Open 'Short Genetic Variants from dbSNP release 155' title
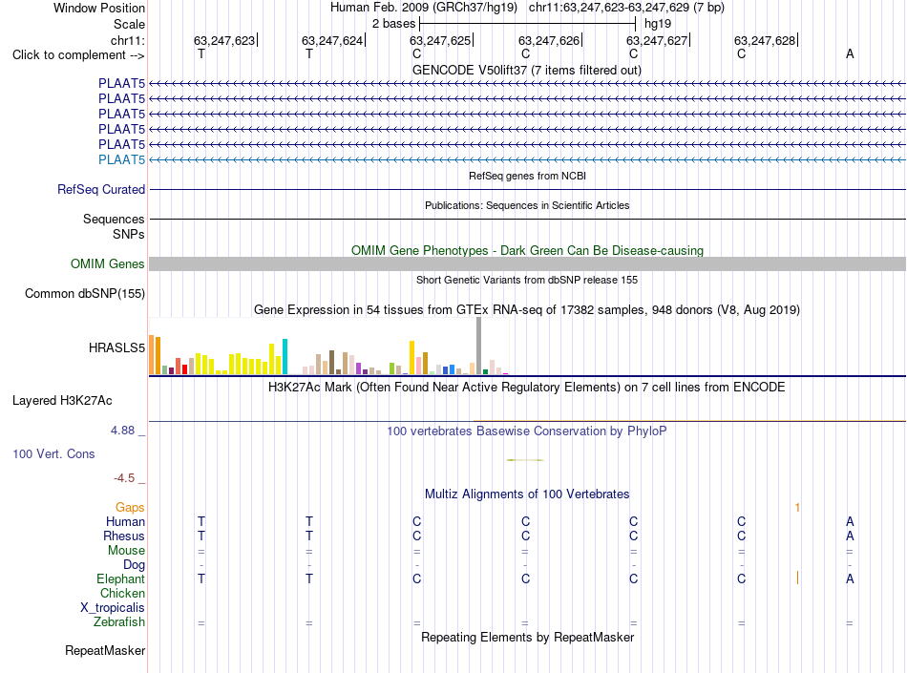 [x=527, y=280]
